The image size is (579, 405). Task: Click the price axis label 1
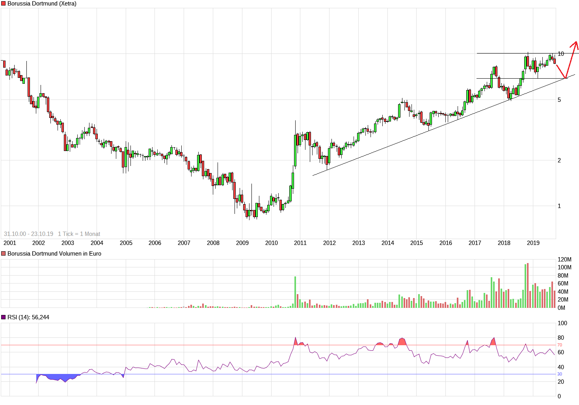coord(559,206)
